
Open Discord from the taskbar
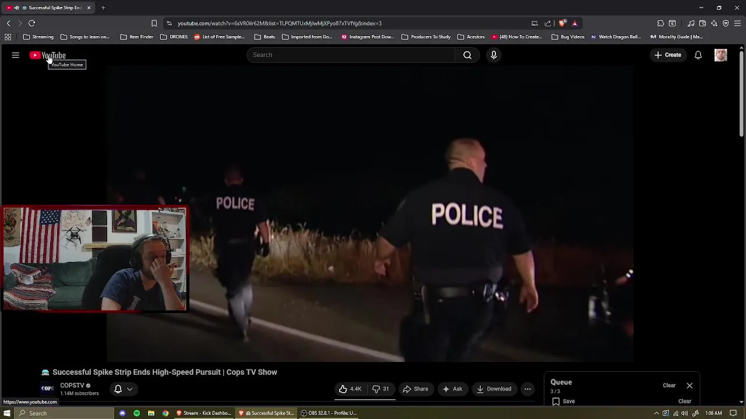pos(122,413)
